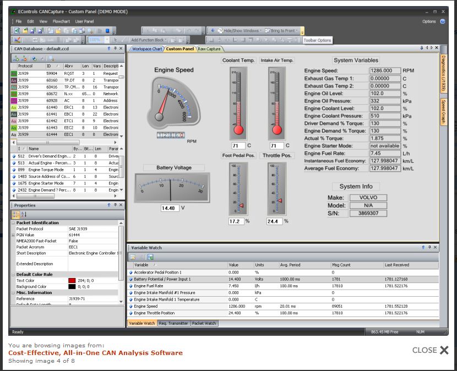This screenshot has height=371, width=457.
Task: Switch to the Raw Capture tab
Action: click(209, 49)
